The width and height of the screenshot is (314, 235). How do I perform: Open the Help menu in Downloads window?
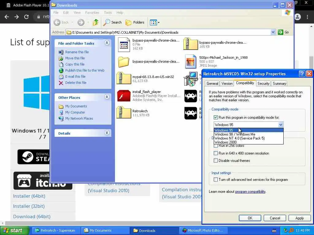[x=120, y=13]
